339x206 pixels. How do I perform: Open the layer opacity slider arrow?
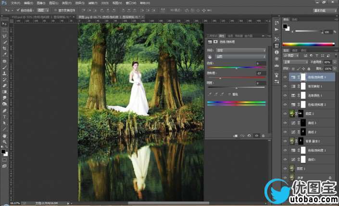335,62
